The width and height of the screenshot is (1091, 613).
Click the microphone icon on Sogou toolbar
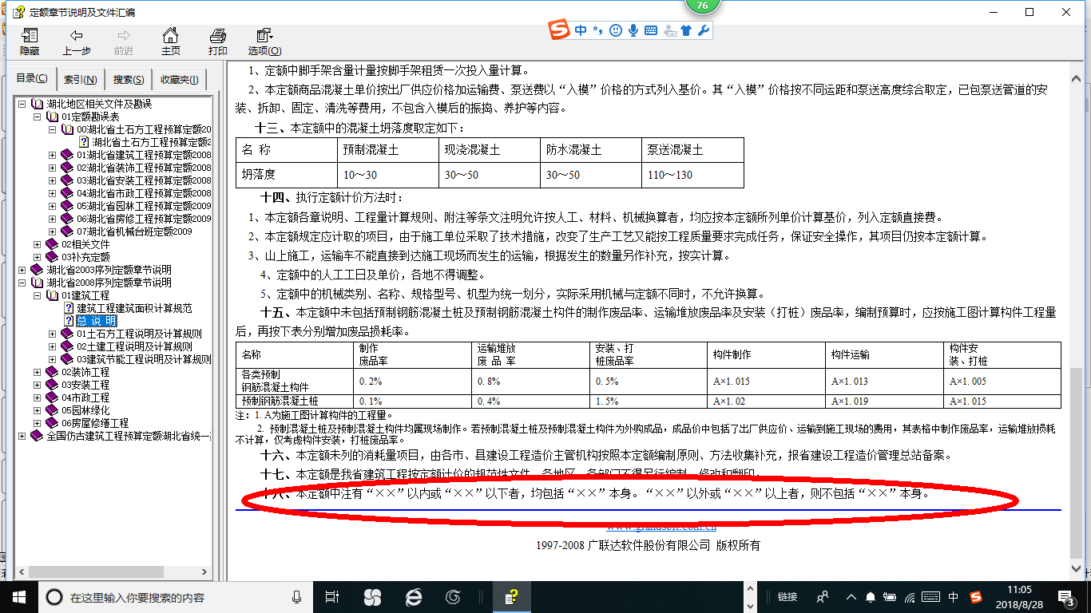633,30
